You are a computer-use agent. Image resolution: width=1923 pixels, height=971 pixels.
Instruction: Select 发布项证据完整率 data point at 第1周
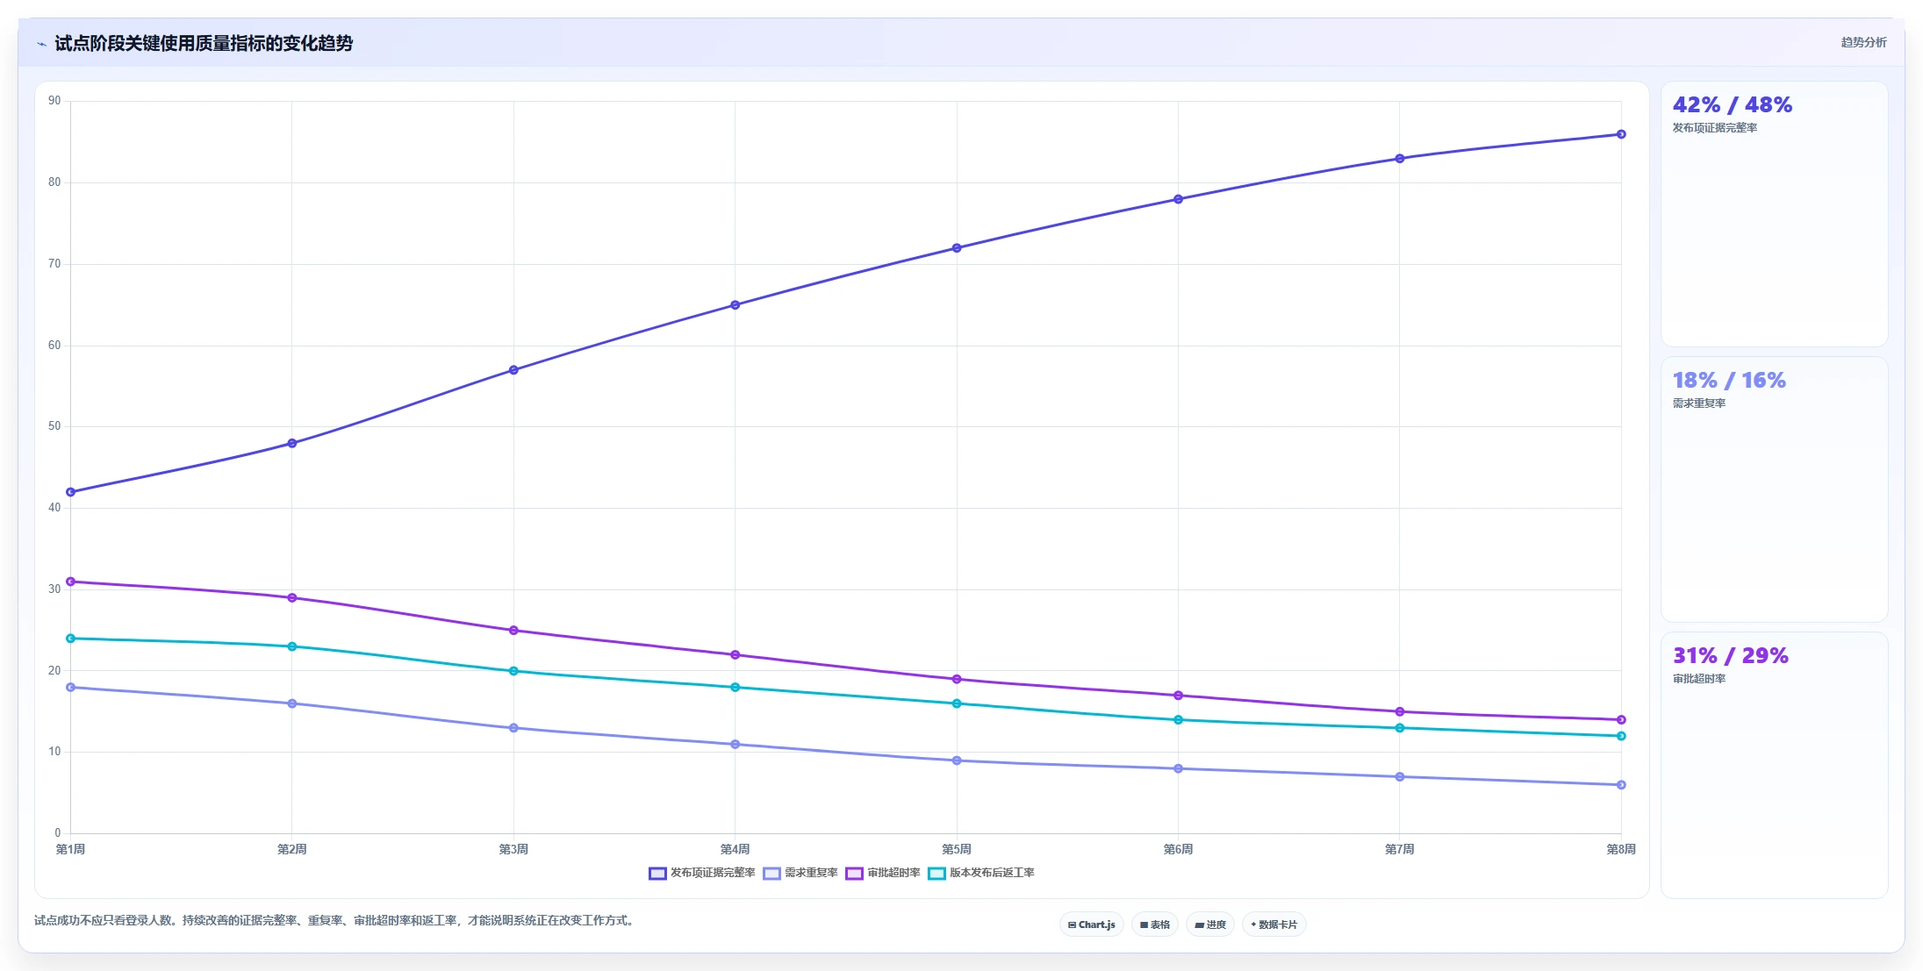pos(71,492)
